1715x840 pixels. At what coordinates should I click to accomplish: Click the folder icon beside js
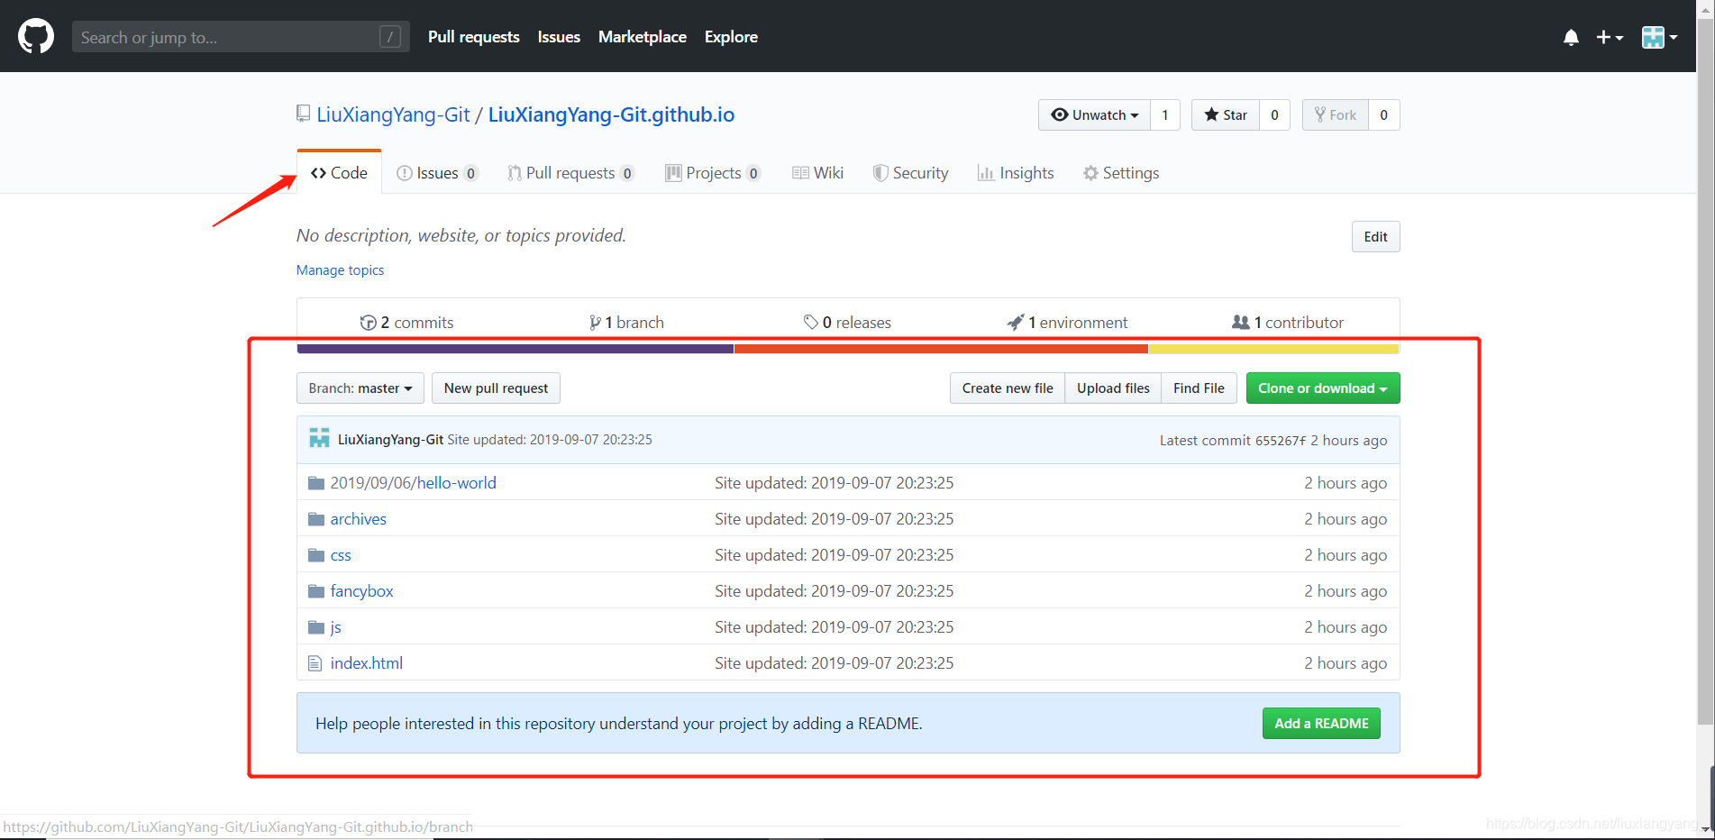315,627
